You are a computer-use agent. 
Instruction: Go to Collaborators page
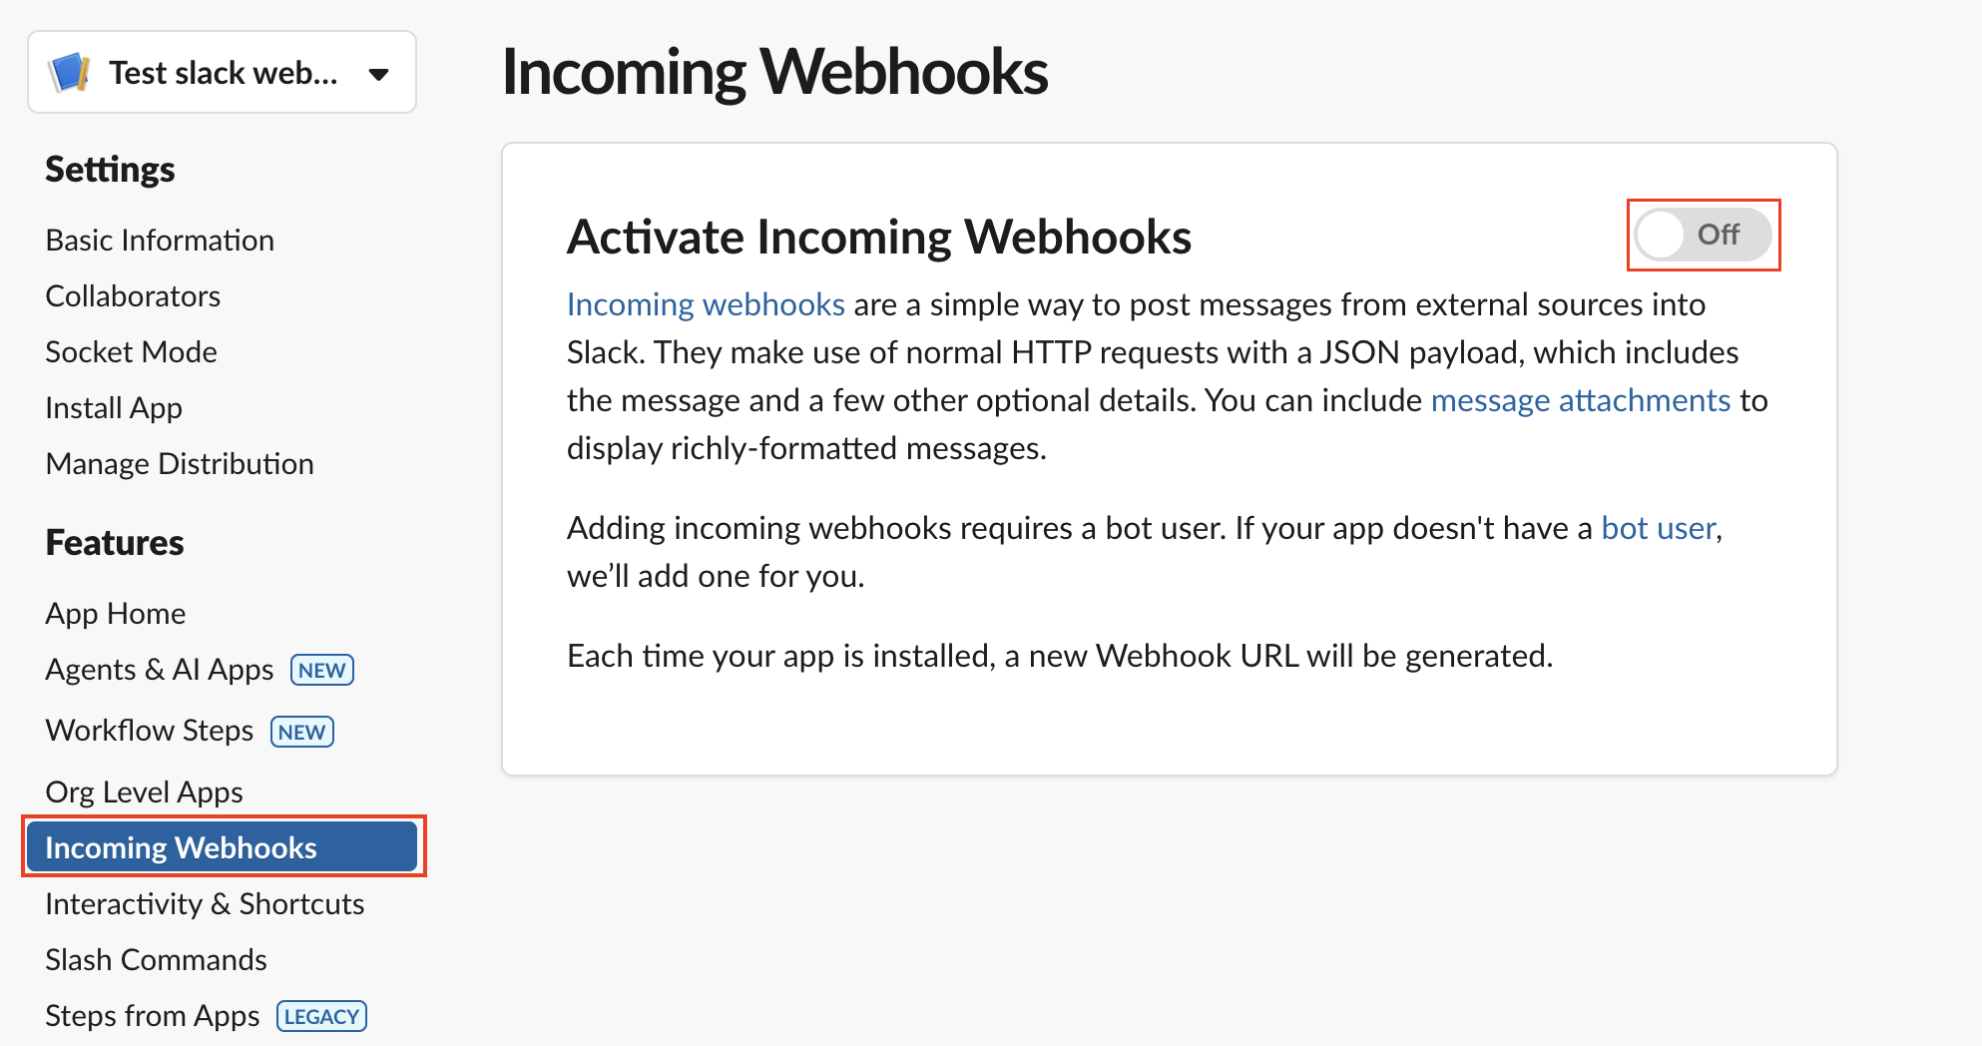click(133, 296)
